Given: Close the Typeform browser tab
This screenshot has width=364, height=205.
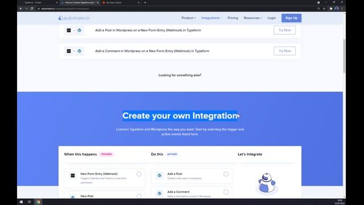Looking at the screenshot, I should [x=57, y=2].
